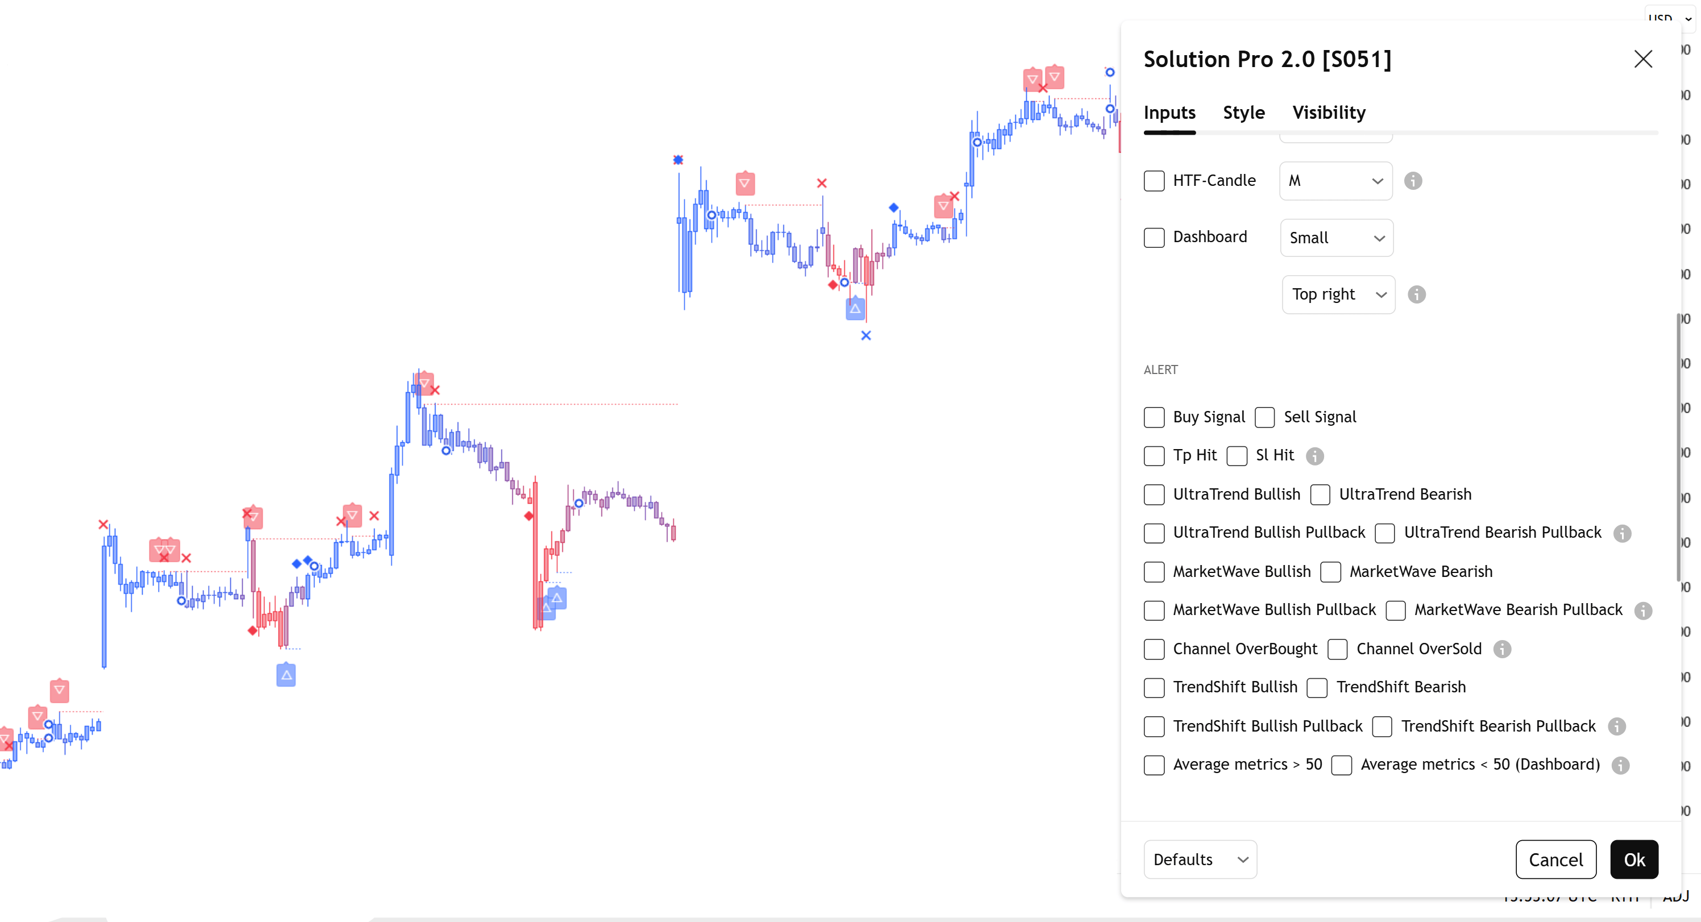The width and height of the screenshot is (1701, 922).
Task: Click info icon next to TrendShift Bearish Pullback
Action: coord(1616,726)
